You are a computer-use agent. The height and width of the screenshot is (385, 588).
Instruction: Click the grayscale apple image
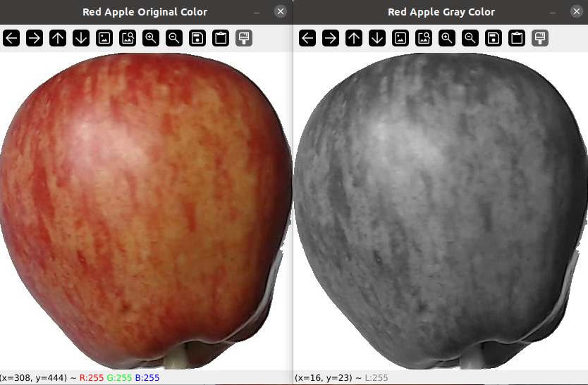pyautogui.click(x=441, y=211)
